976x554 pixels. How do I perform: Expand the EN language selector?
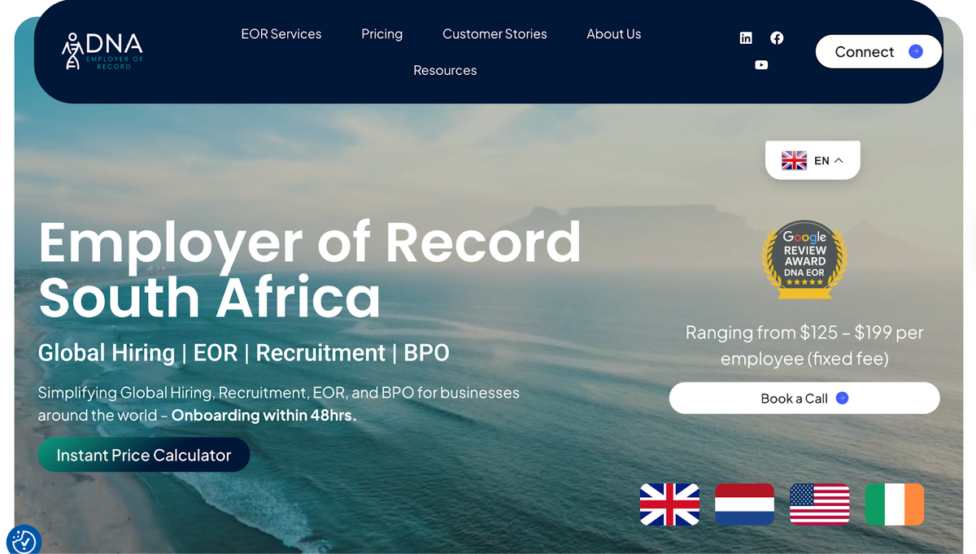click(x=813, y=160)
